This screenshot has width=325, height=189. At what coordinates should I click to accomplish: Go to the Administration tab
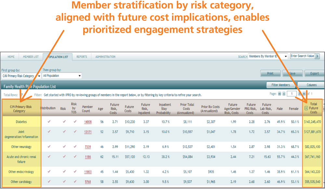point(105,57)
